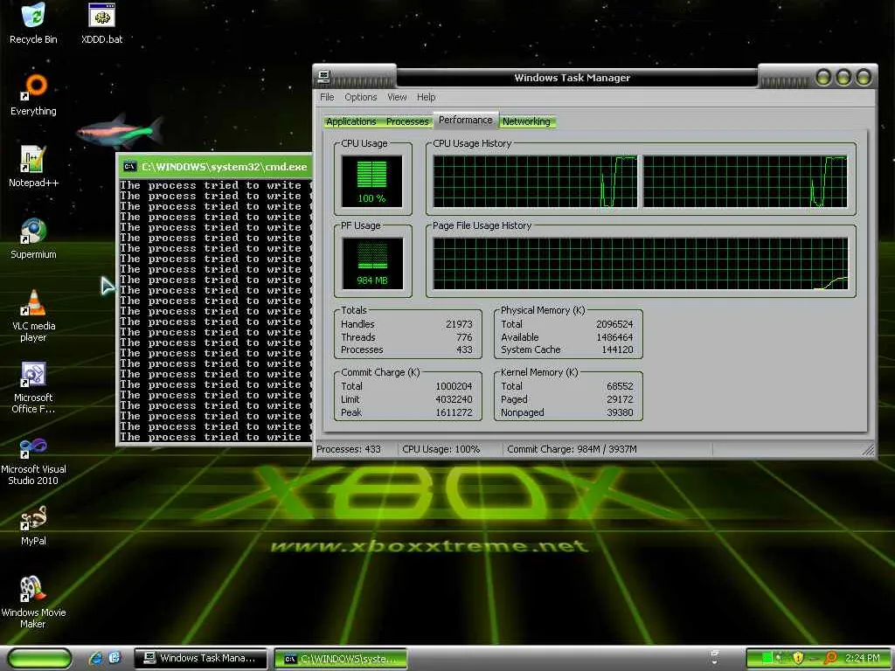The width and height of the screenshot is (895, 671).
Task: Click the cmd.exe window title bar icon
Action: (x=129, y=167)
